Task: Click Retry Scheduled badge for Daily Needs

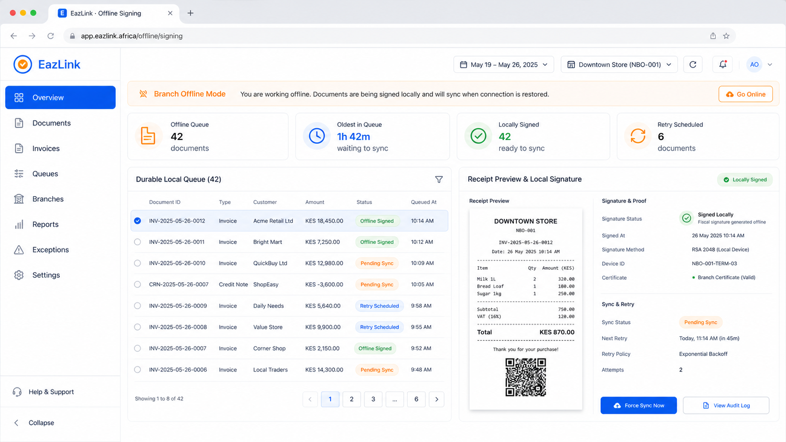Action: click(x=379, y=306)
